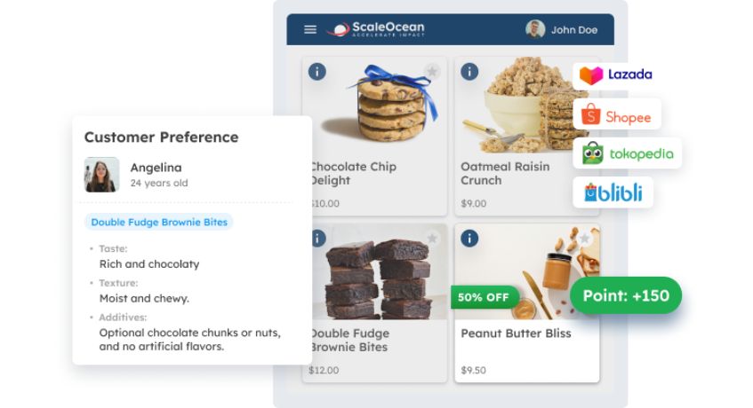753x408 pixels.
Task: Click the Double Fudge Brownie Bites tag
Action: (159, 222)
